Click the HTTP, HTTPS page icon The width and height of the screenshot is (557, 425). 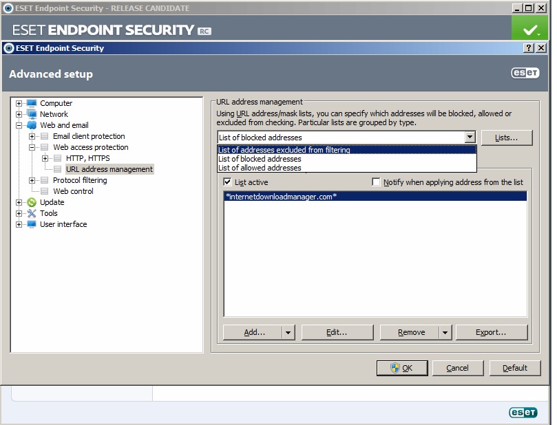click(58, 158)
